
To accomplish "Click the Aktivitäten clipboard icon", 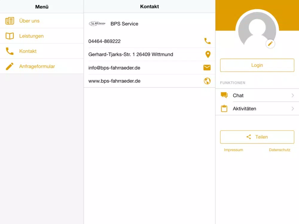I will click(224, 109).
